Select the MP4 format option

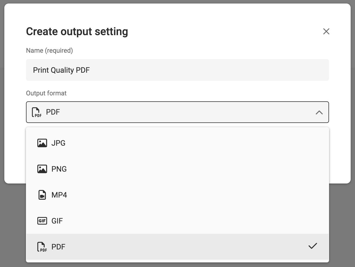click(x=177, y=195)
